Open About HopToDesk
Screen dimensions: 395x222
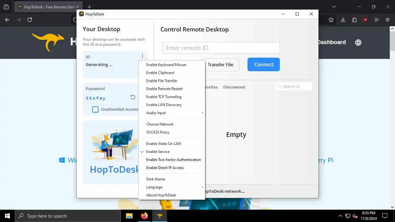(x=172, y=195)
